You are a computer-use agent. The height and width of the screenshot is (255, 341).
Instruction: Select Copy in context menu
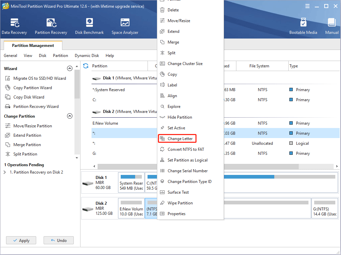pyautogui.click(x=190, y=74)
